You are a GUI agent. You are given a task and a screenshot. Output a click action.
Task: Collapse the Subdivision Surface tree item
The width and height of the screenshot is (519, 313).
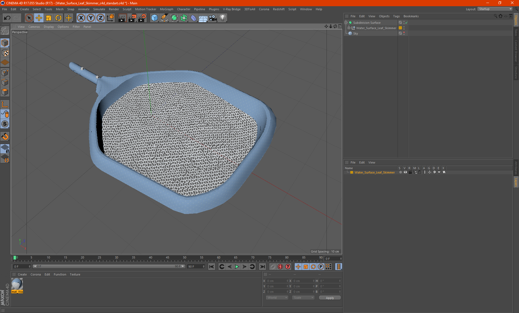click(346, 23)
